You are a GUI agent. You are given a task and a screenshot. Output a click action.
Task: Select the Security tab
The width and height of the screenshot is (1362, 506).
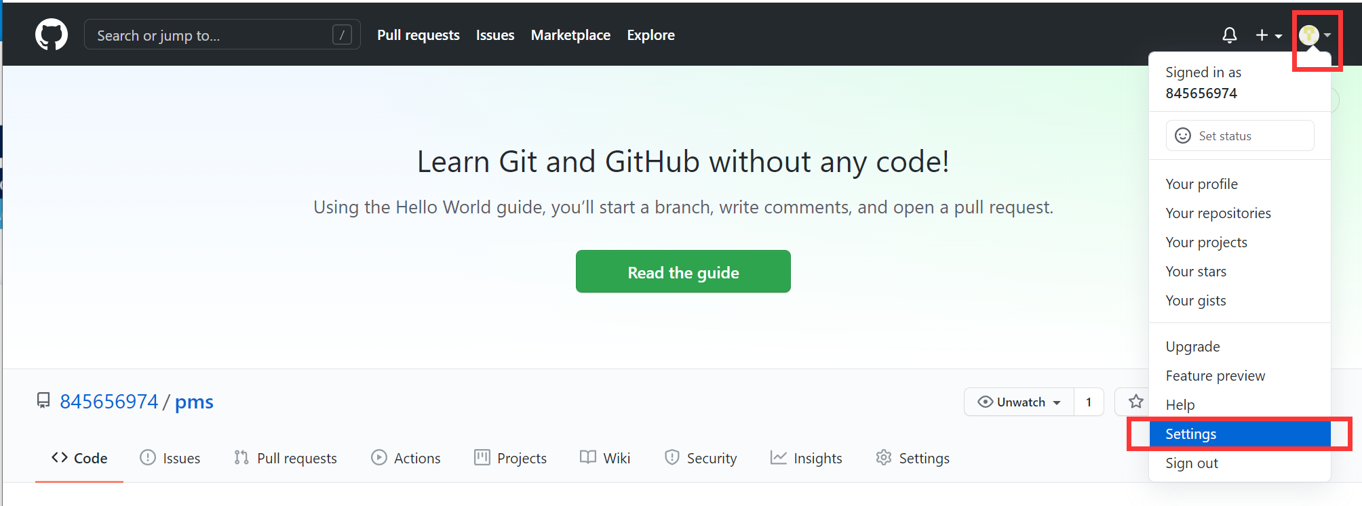click(x=701, y=458)
